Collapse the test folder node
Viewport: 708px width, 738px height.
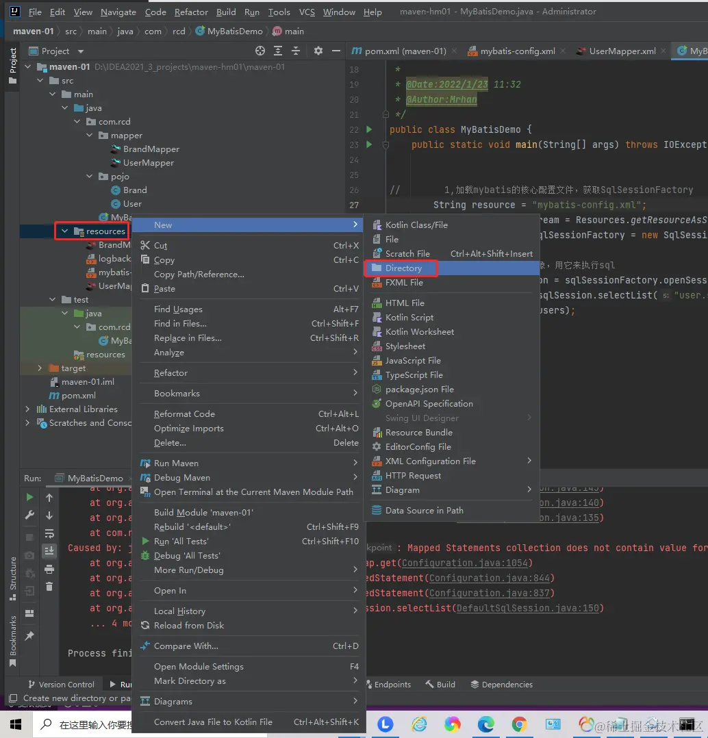point(52,299)
